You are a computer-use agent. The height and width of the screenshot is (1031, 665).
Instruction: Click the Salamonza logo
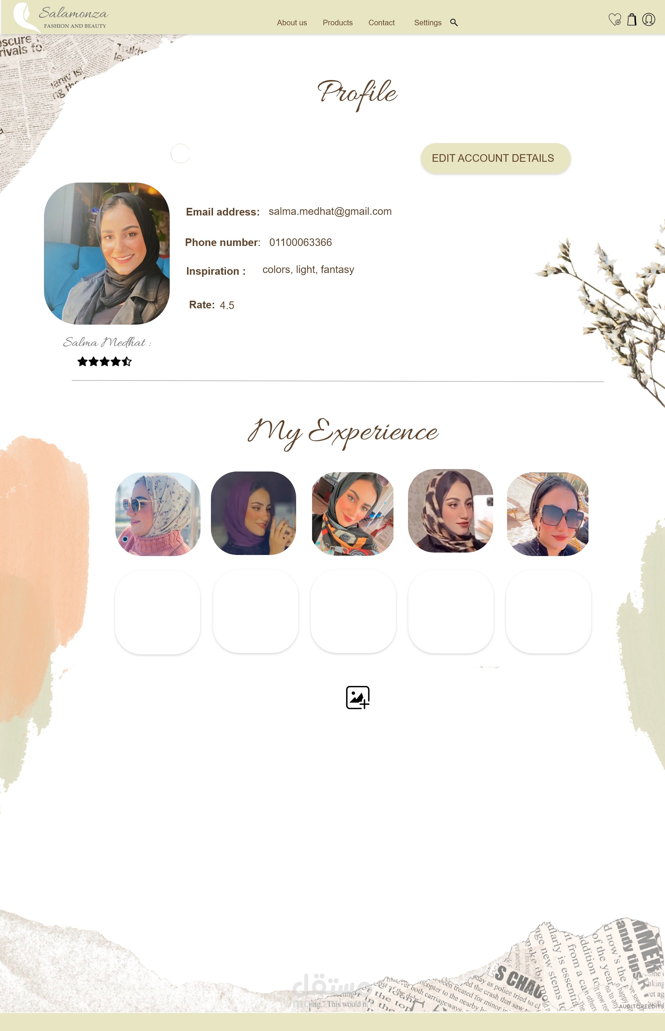tap(61, 17)
